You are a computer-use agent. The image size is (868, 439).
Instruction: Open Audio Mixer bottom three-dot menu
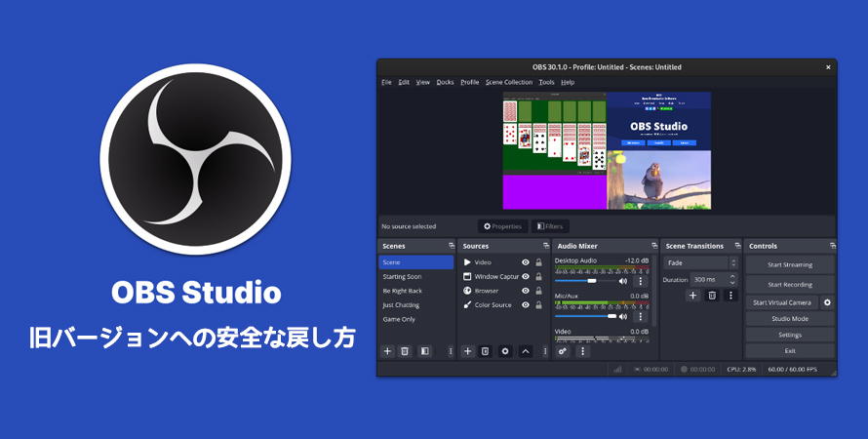(582, 351)
